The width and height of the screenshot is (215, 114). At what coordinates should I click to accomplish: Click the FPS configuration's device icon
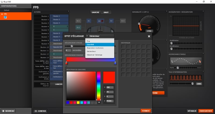5,17
